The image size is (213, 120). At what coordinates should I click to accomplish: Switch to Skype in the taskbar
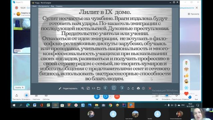pos(131,105)
